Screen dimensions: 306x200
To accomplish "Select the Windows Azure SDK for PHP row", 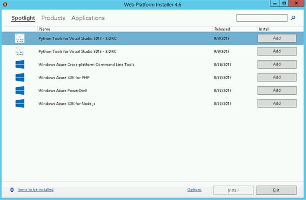I will click(153, 78).
